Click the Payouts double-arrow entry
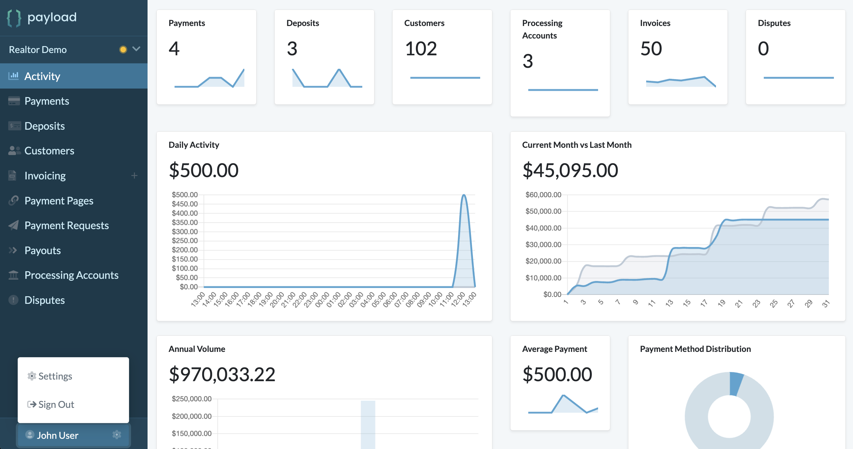Image resolution: width=853 pixels, height=449 pixels. tap(42, 250)
